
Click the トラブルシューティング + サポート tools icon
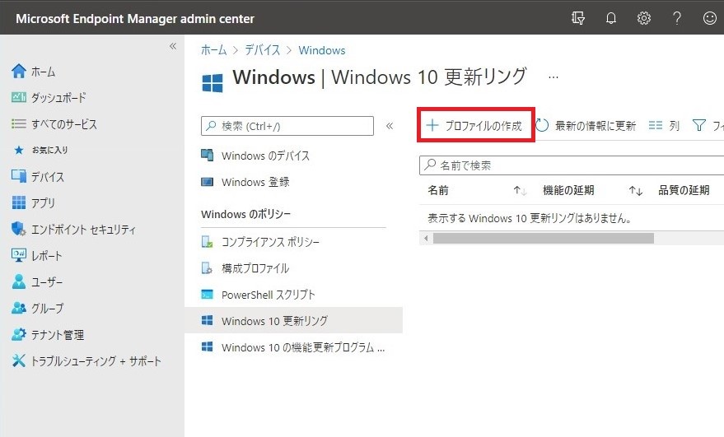pyautogui.click(x=19, y=360)
